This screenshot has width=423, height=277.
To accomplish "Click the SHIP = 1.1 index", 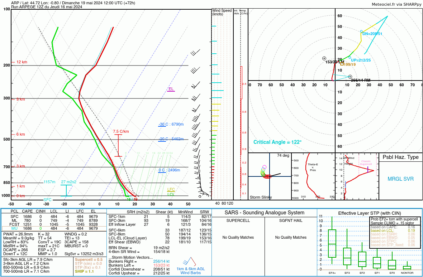I will pyautogui.click(x=84, y=271).
